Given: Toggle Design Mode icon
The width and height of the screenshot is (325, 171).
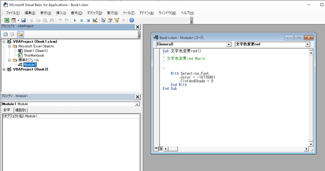Looking at the screenshot, I should point(95,20).
